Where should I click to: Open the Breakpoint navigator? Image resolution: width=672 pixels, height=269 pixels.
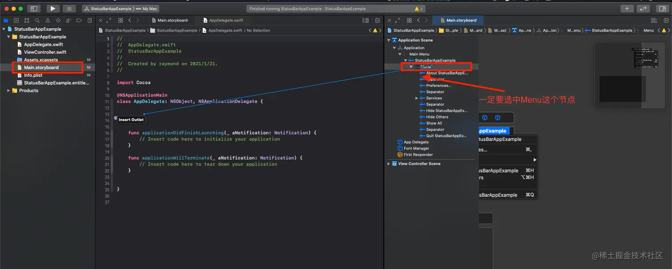[x=79, y=20]
